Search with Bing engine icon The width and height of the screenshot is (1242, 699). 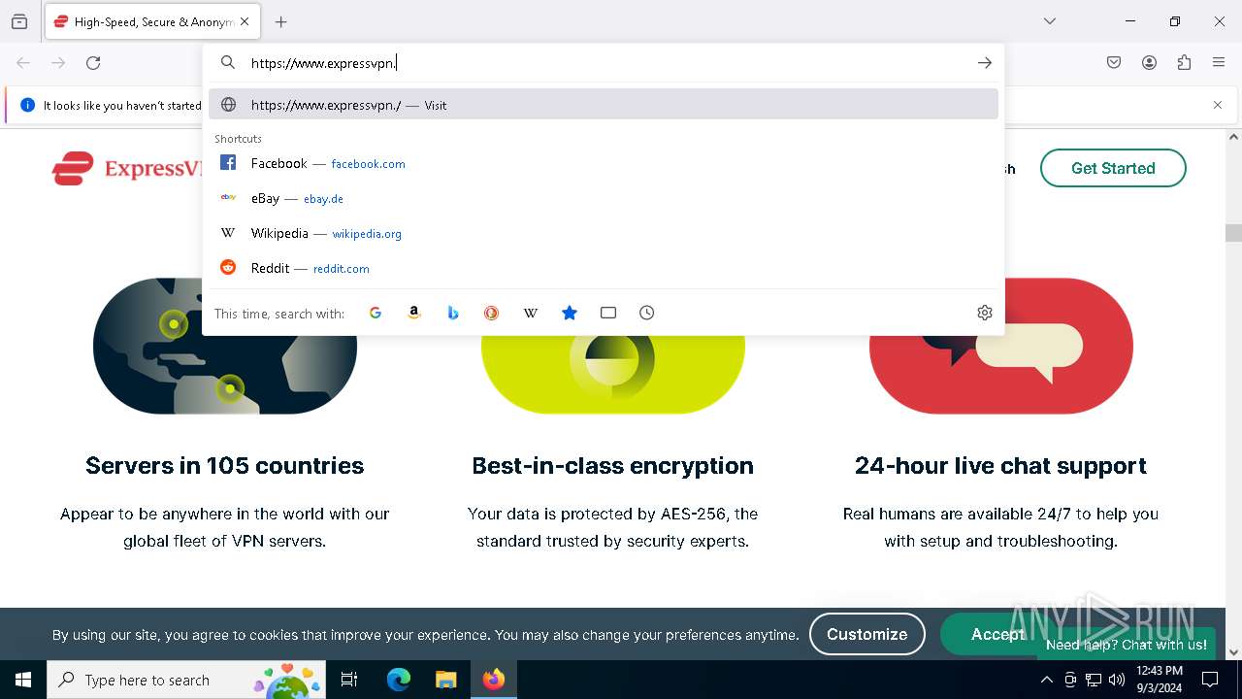pos(453,313)
